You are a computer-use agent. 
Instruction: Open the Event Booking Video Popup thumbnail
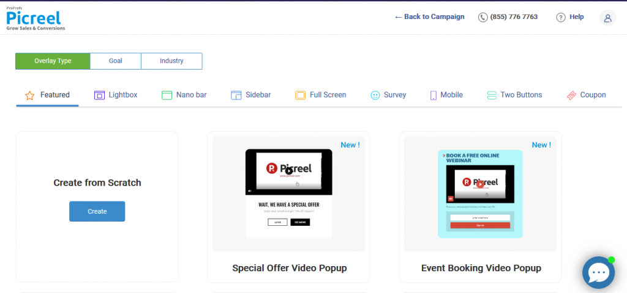[480, 194]
